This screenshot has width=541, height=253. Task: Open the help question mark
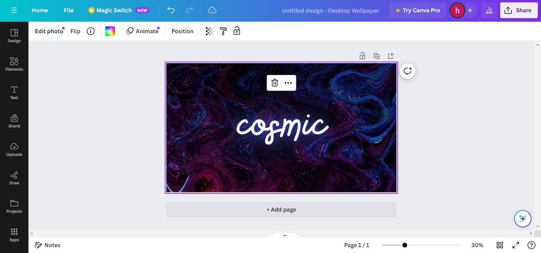click(532, 245)
